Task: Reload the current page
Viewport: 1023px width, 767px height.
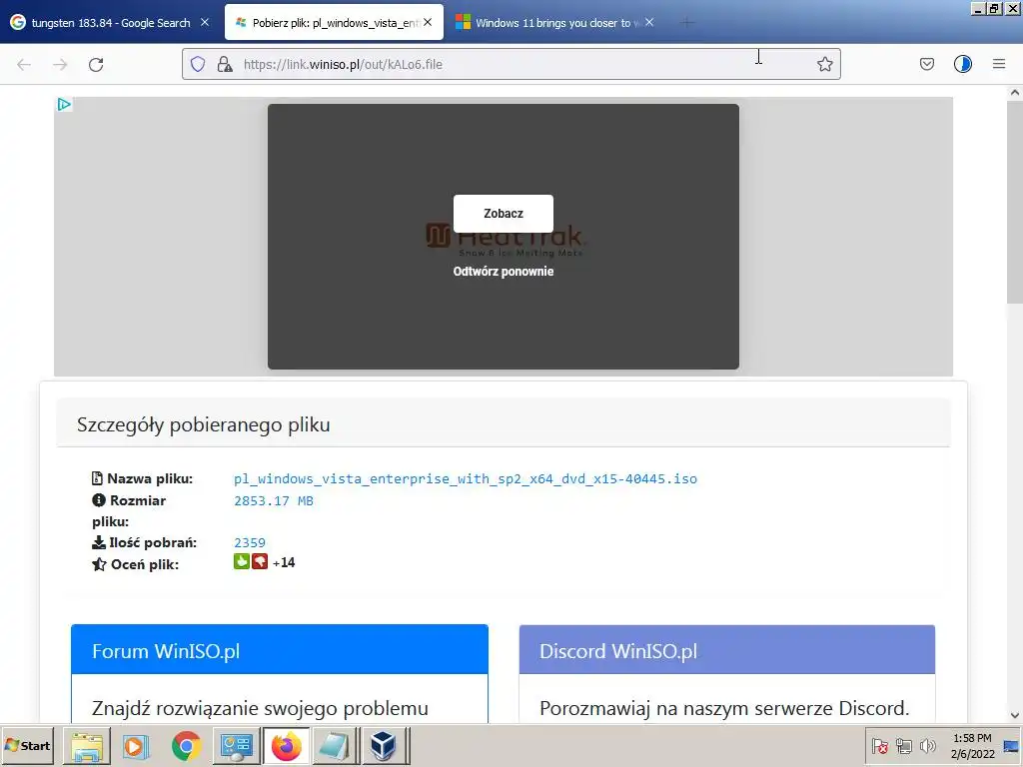Action: [96, 64]
